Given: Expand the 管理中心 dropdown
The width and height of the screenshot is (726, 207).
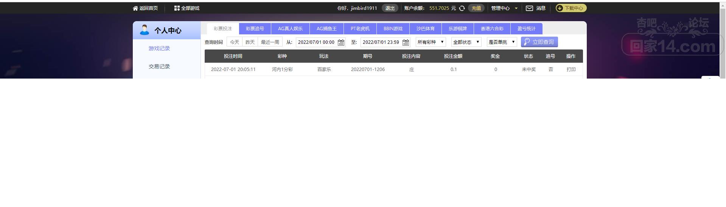Looking at the screenshot, I should point(504,8).
